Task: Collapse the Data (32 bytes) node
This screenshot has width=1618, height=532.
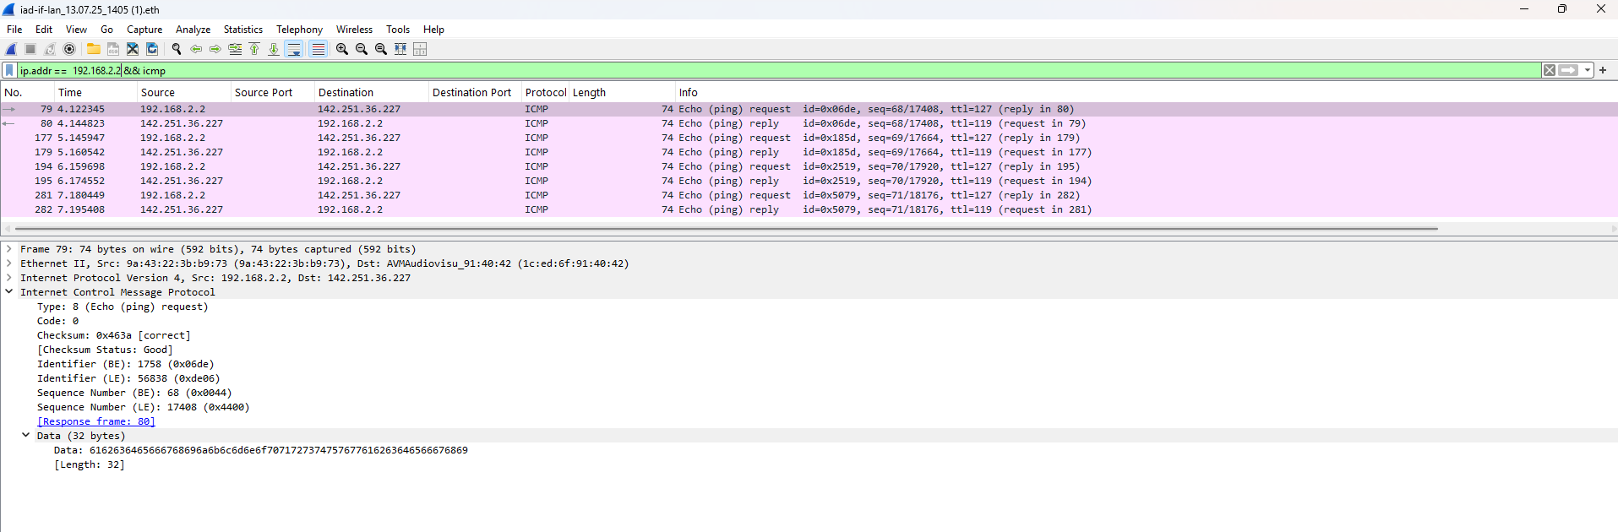Action: tap(26, 436)
